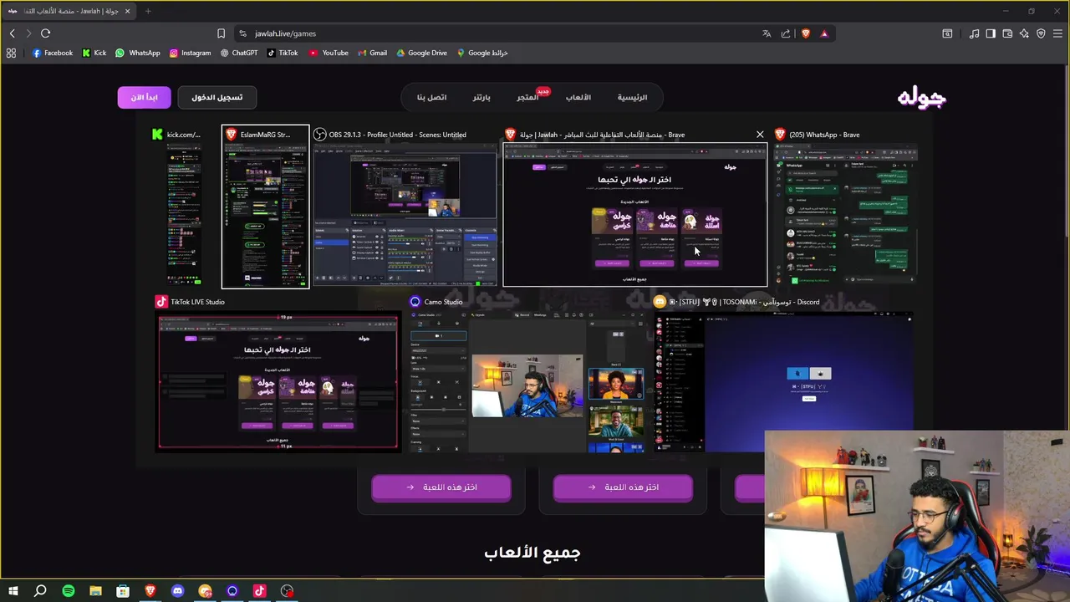Open Brave VPN shield icon

(1041, 33)
